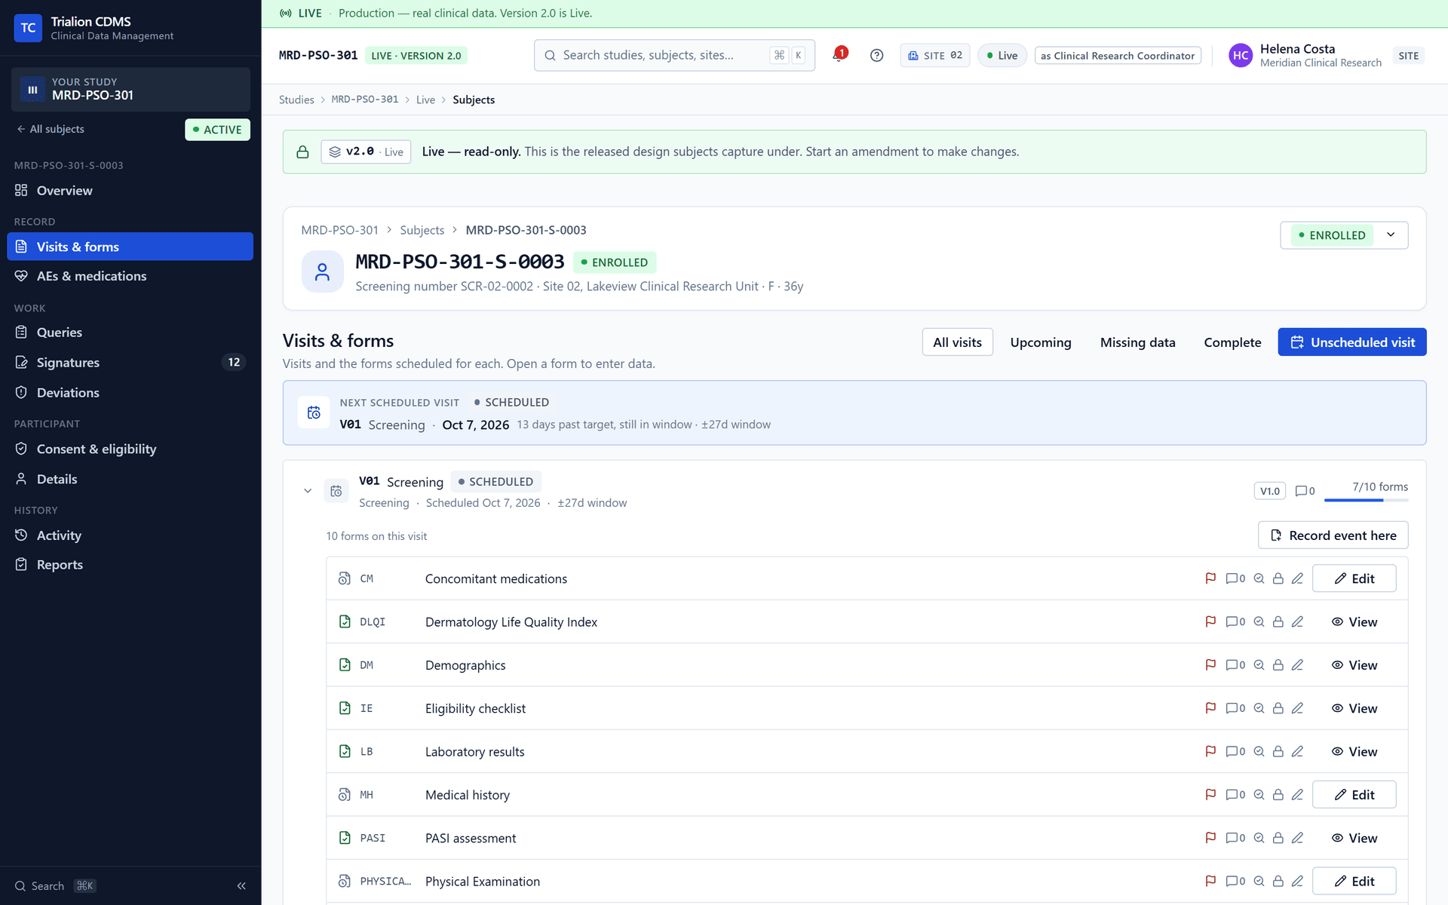
Task: Open the notifications bell
Action: (839, 55)
